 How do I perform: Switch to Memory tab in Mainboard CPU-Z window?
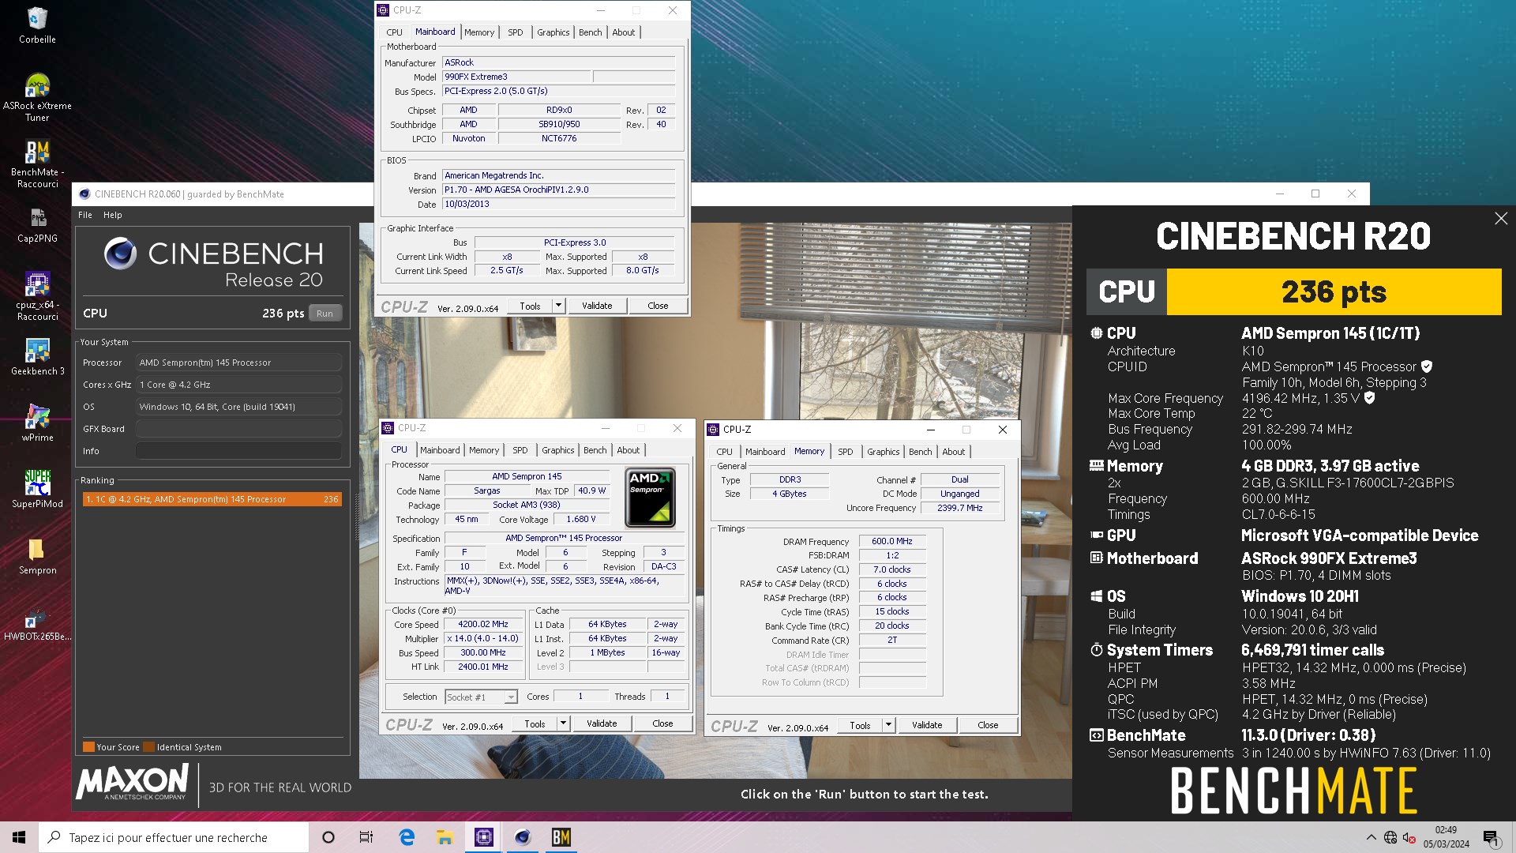coord(479,32)
